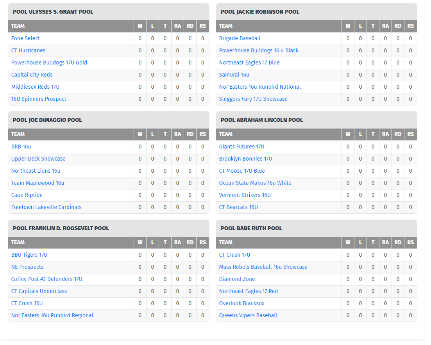431x345 pixels.
Task: Open the Samurai 16u team link
Action: click(x=234, y=75)
